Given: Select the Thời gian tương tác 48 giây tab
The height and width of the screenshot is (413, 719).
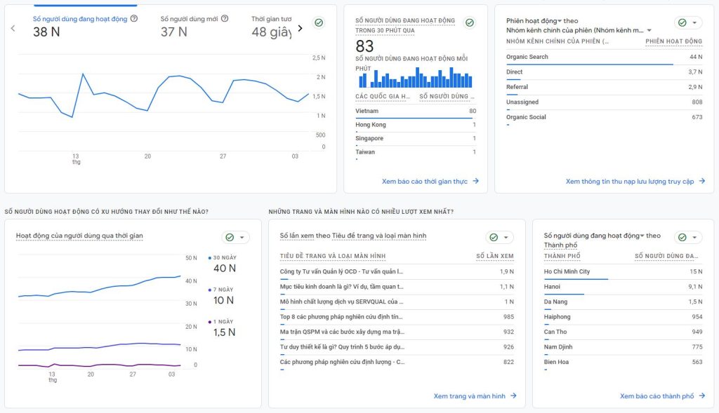Looking at the screenshot, I should [271, 26].
